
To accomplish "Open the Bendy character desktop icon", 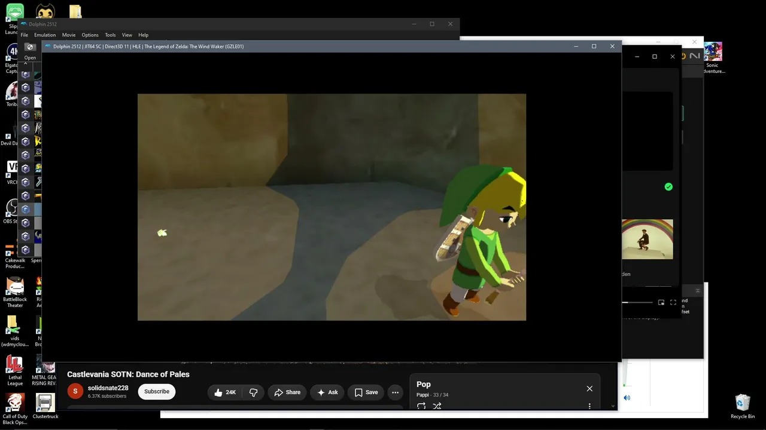I will click(x=45, y=11).
